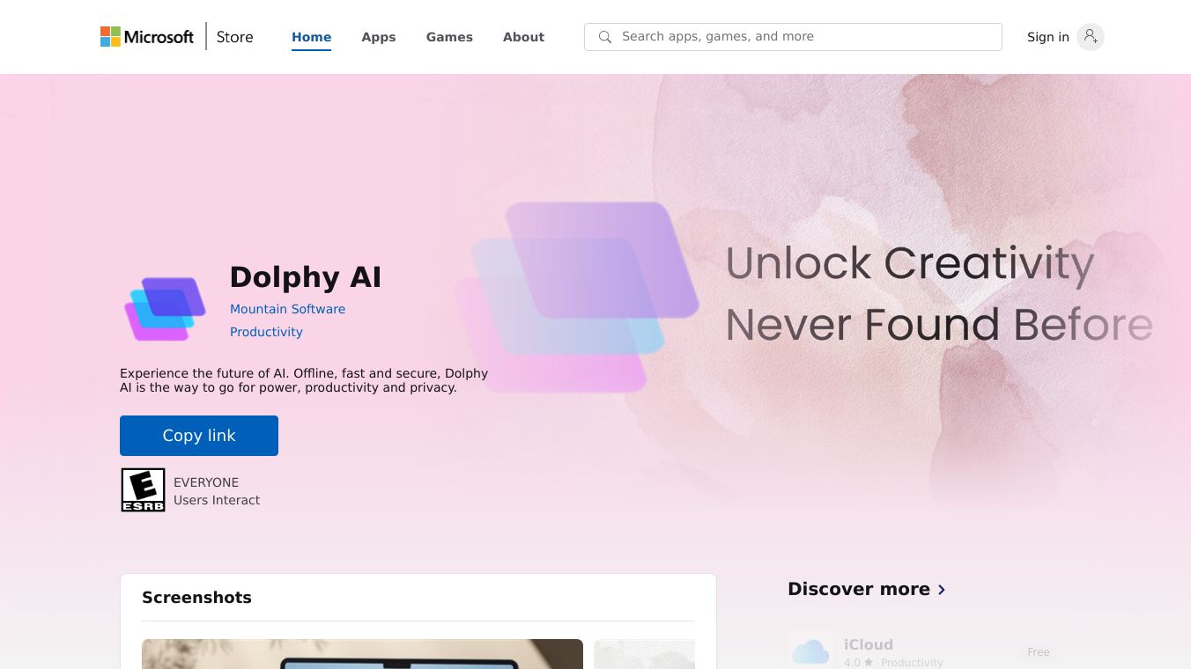
Task: Open the first screenshot thumbnail
Action: (x=362, y=654)
